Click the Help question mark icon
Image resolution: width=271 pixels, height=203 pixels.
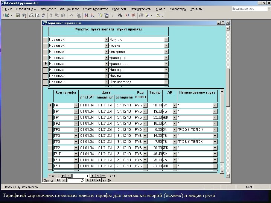pyautogui.click(x=158, y=15)
